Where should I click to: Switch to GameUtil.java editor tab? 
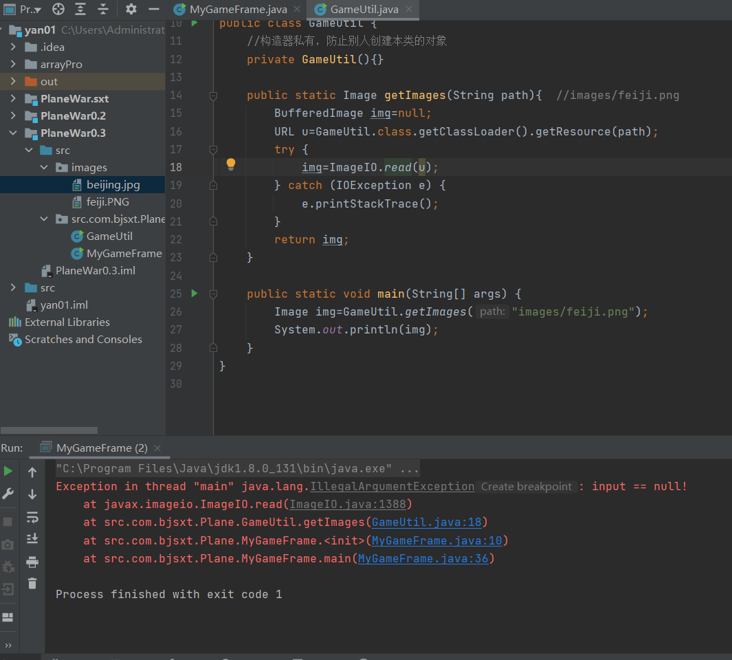coord(364,10)
